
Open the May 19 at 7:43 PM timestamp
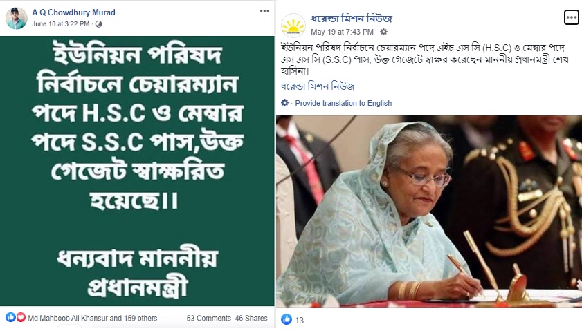point(342,32)
